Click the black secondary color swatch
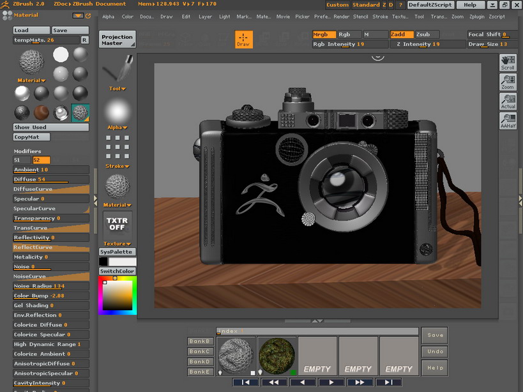The image size is (523, 392). [103, 261]
